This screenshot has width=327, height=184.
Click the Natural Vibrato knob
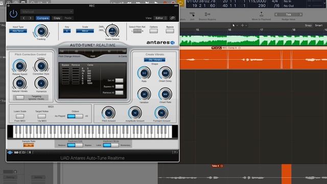pyautogui.click(x=19, y=83)
